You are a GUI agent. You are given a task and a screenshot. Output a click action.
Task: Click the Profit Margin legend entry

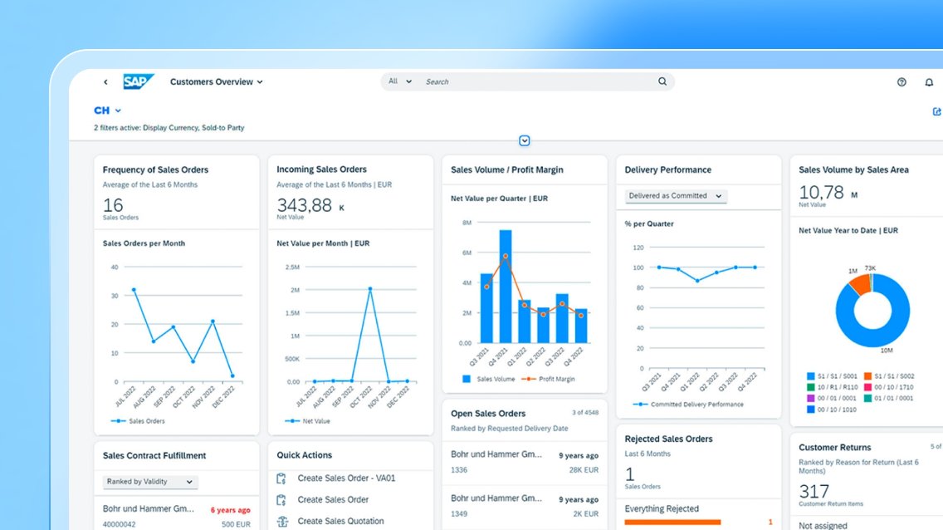coord(548,379)
